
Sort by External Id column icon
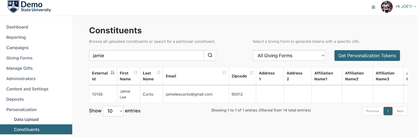click(x=112, y=73)
